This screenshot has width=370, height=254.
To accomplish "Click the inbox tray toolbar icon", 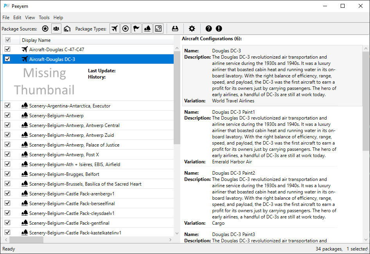I will [x=175, y=29].
